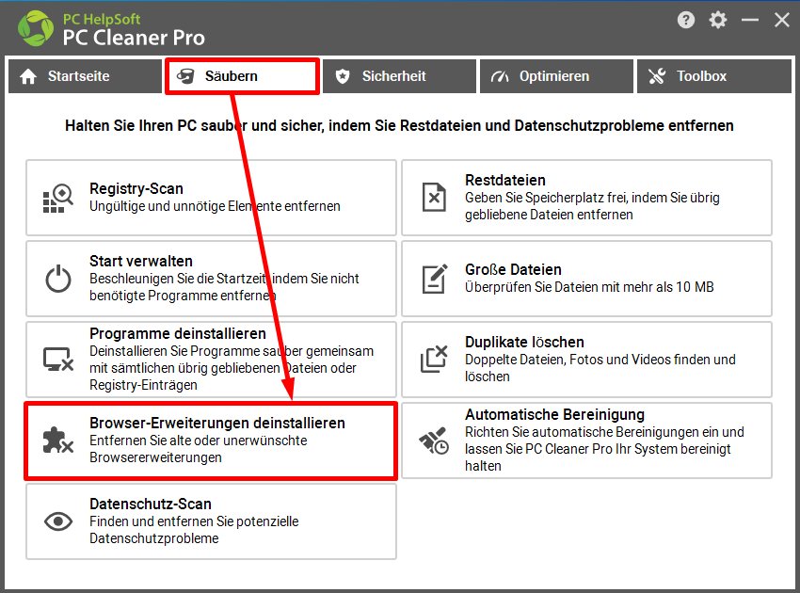Open the Sicherheit tab
800x593 pixels.
tap(399, 76)
